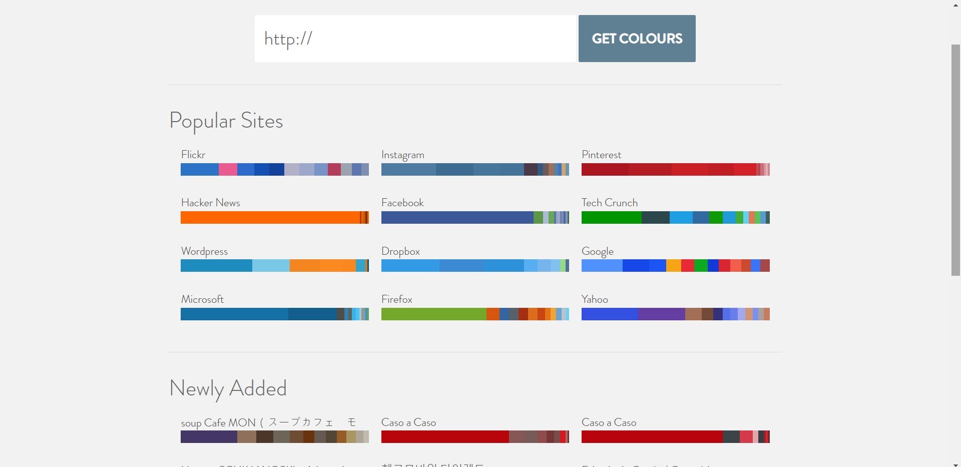The height and width of the screenshot is (467, 961).
Task: Focus the http:// URL input field
Action: click(x=415, y=39)
